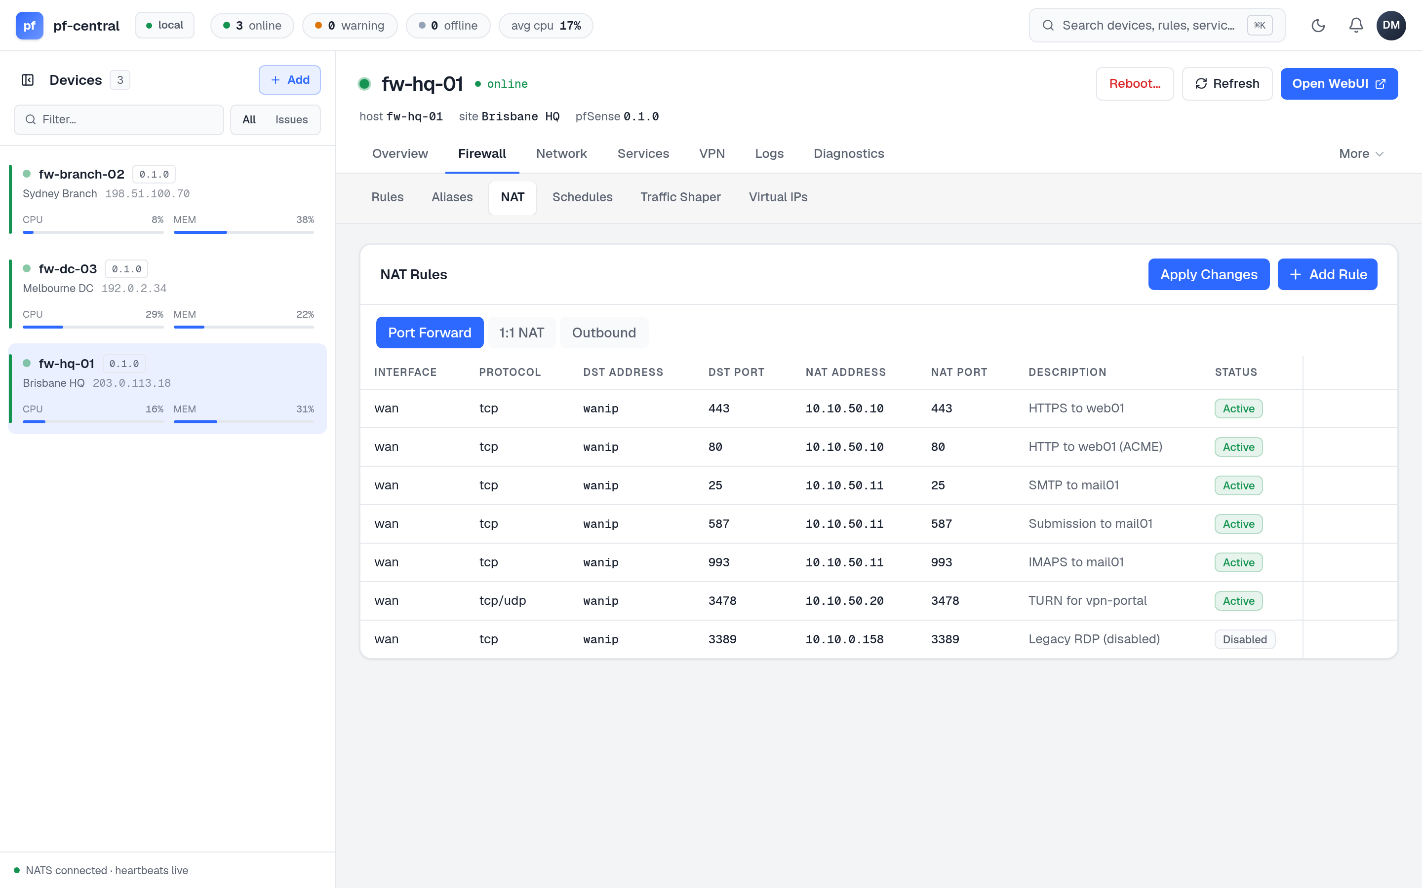Click the search magnifier in the global search
Screen dimensions: 1422x888
click(x=1048, y=25)
